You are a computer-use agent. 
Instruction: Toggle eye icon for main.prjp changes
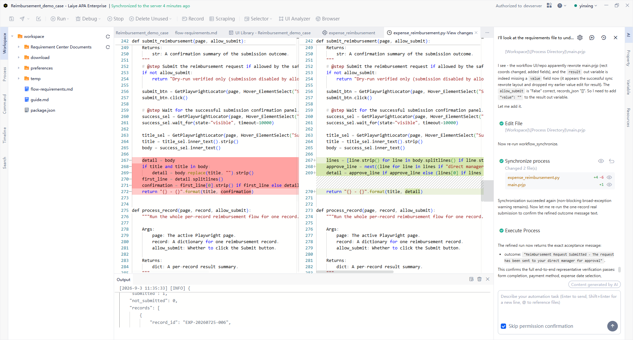(609, 185)
